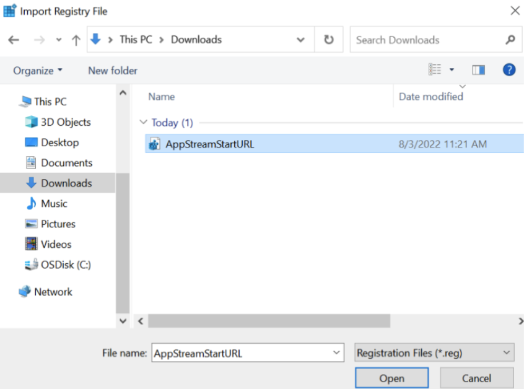
Task: Open the Organize menu
Action: pos(37,71)
